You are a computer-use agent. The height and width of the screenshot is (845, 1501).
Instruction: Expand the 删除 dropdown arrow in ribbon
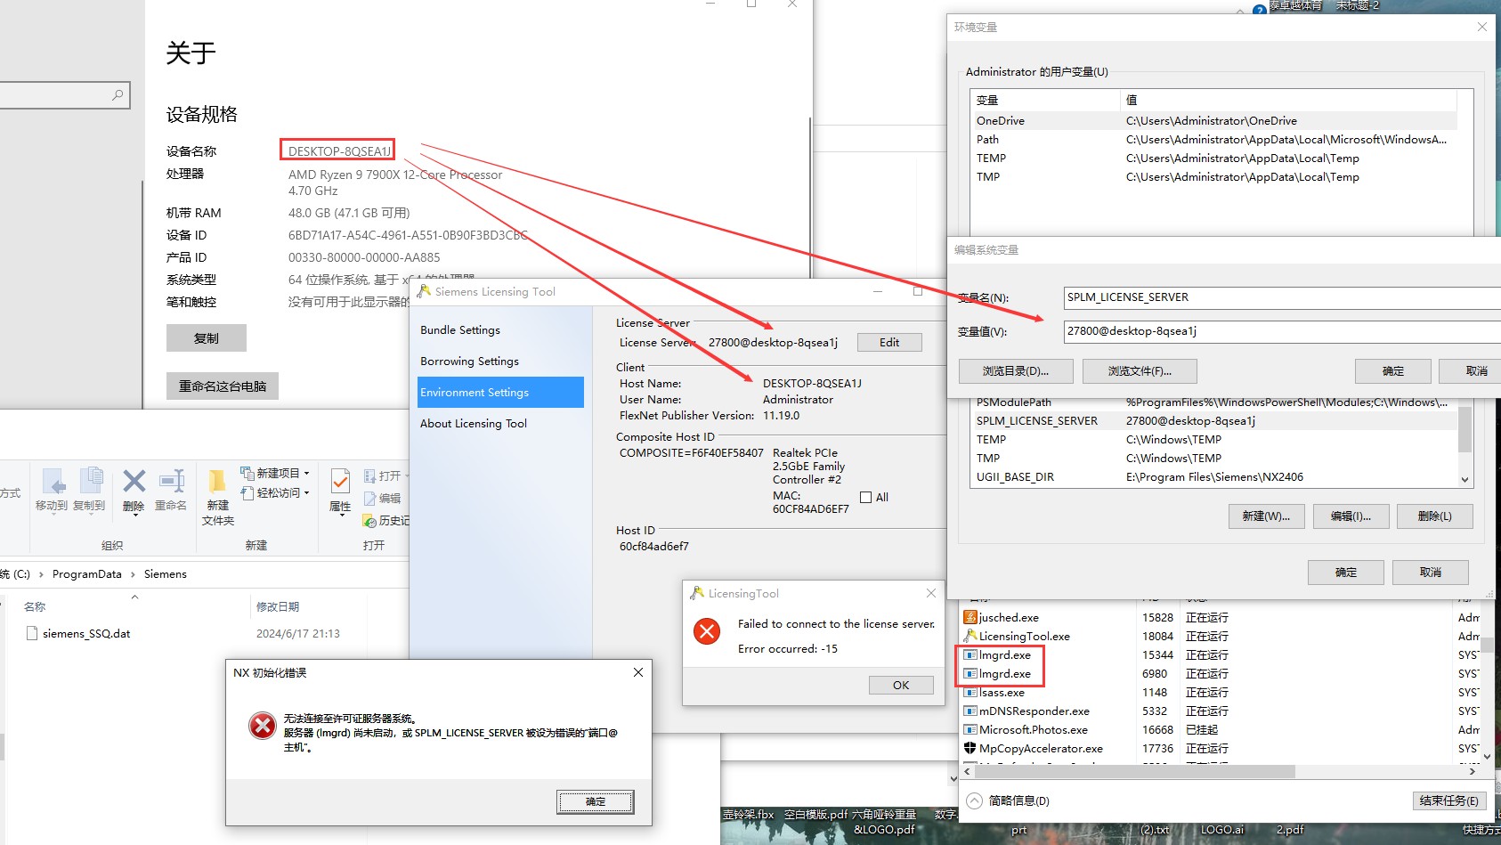[x=134, y=516]
